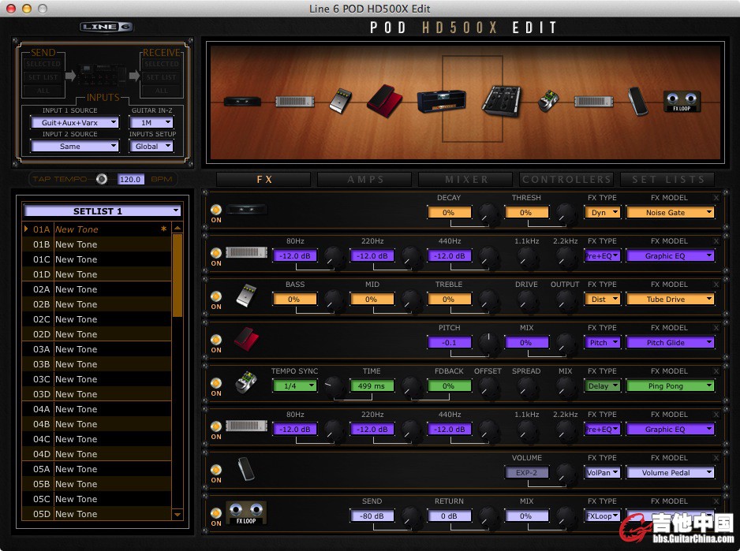Click the Noise Gate Thresh knob
Image resolution: width=740 pixels, height=551 pixels.
point(566,214)
